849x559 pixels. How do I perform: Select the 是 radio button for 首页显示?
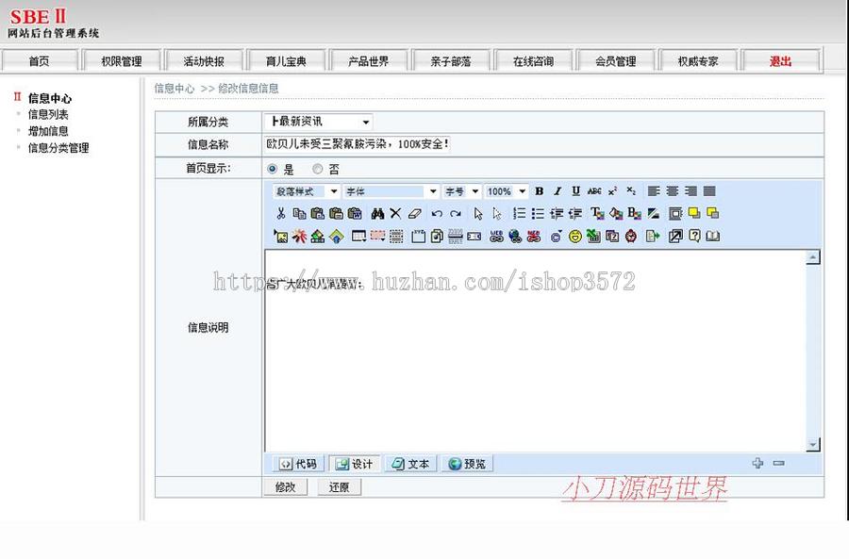pos(274,169)
